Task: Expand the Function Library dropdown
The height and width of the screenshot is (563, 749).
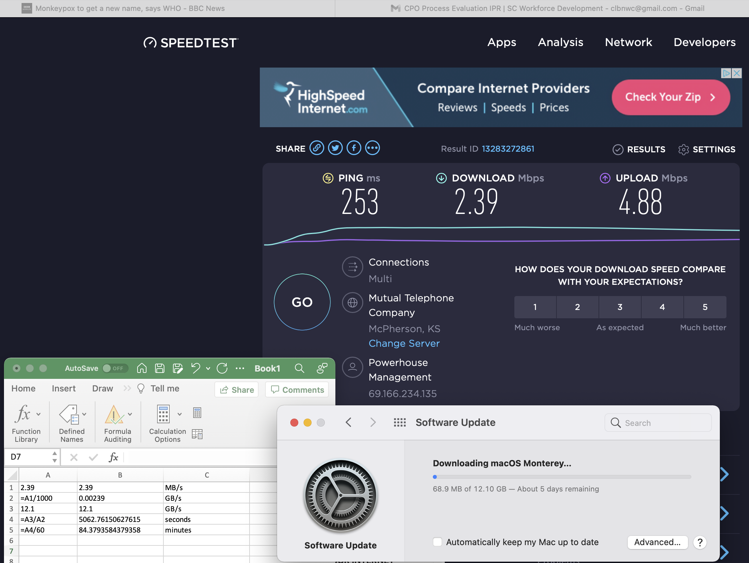Action: [x=38, y=414]
